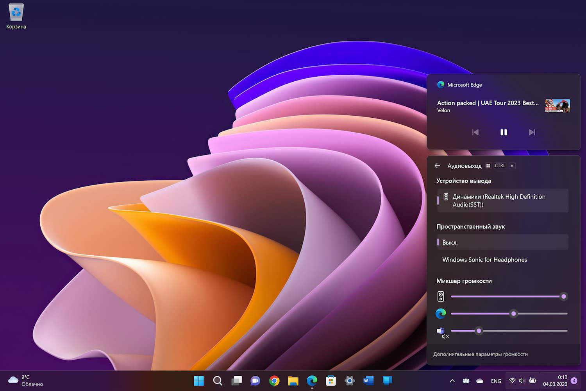Select the Корзина desktop icon
This screenshot has height=391, width=586.
tap(16, 16)
